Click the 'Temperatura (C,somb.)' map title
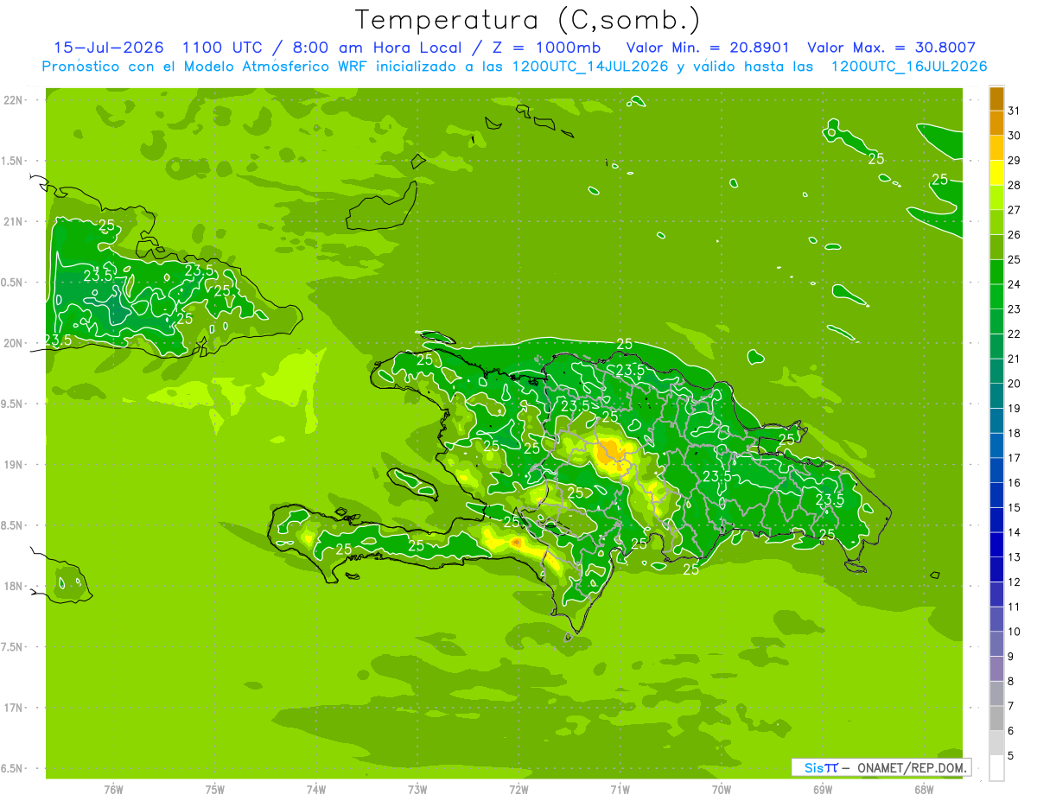Image resolution: width=1037 pixels, height=801 pixels. pos(528,19)
